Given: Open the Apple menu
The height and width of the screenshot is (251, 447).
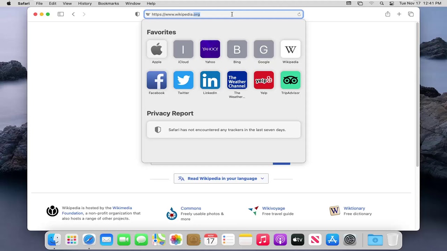Looking at the screenshot, I should point(9,3).
